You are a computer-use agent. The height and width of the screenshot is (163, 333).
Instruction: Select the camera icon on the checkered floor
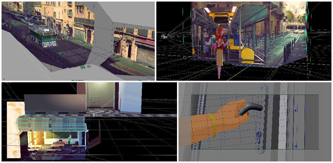click(94, 115)
